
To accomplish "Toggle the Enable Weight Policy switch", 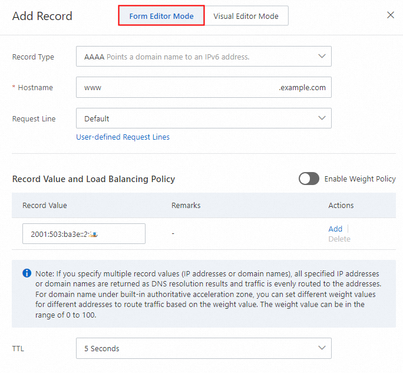I will pyautogui.click(x=309, y=179).
